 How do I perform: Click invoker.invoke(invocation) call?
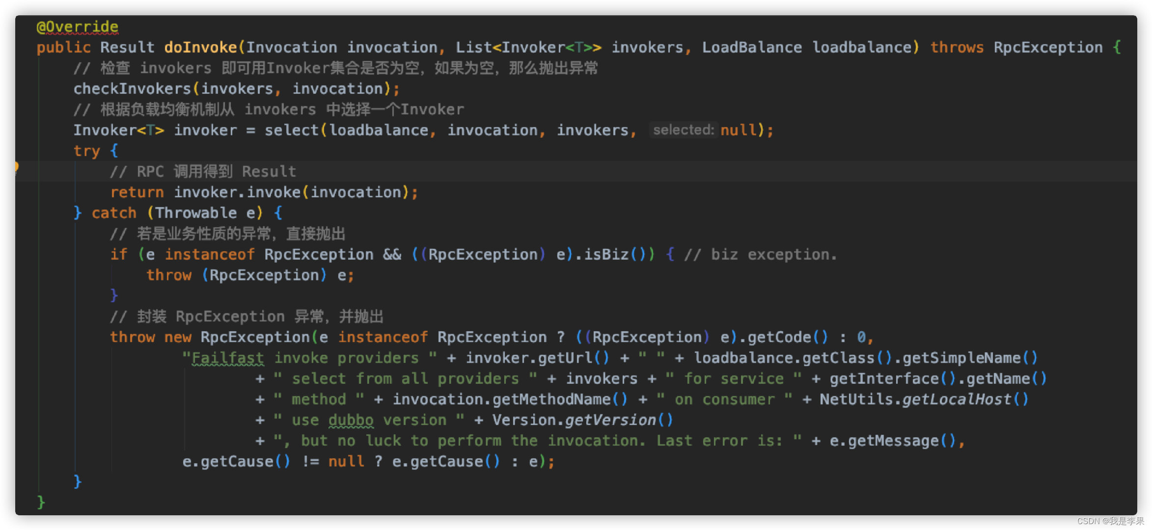(292, 192)
